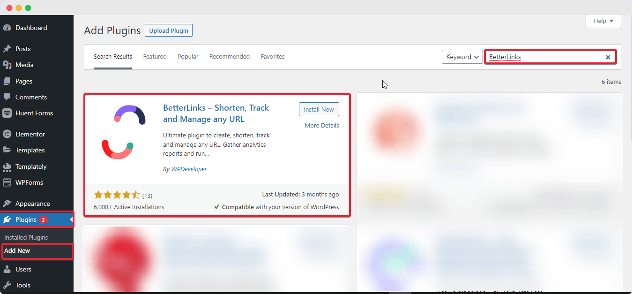Select the '6 items' results count
This screenshot has width=632, height=294.
(x=611, y=82)
